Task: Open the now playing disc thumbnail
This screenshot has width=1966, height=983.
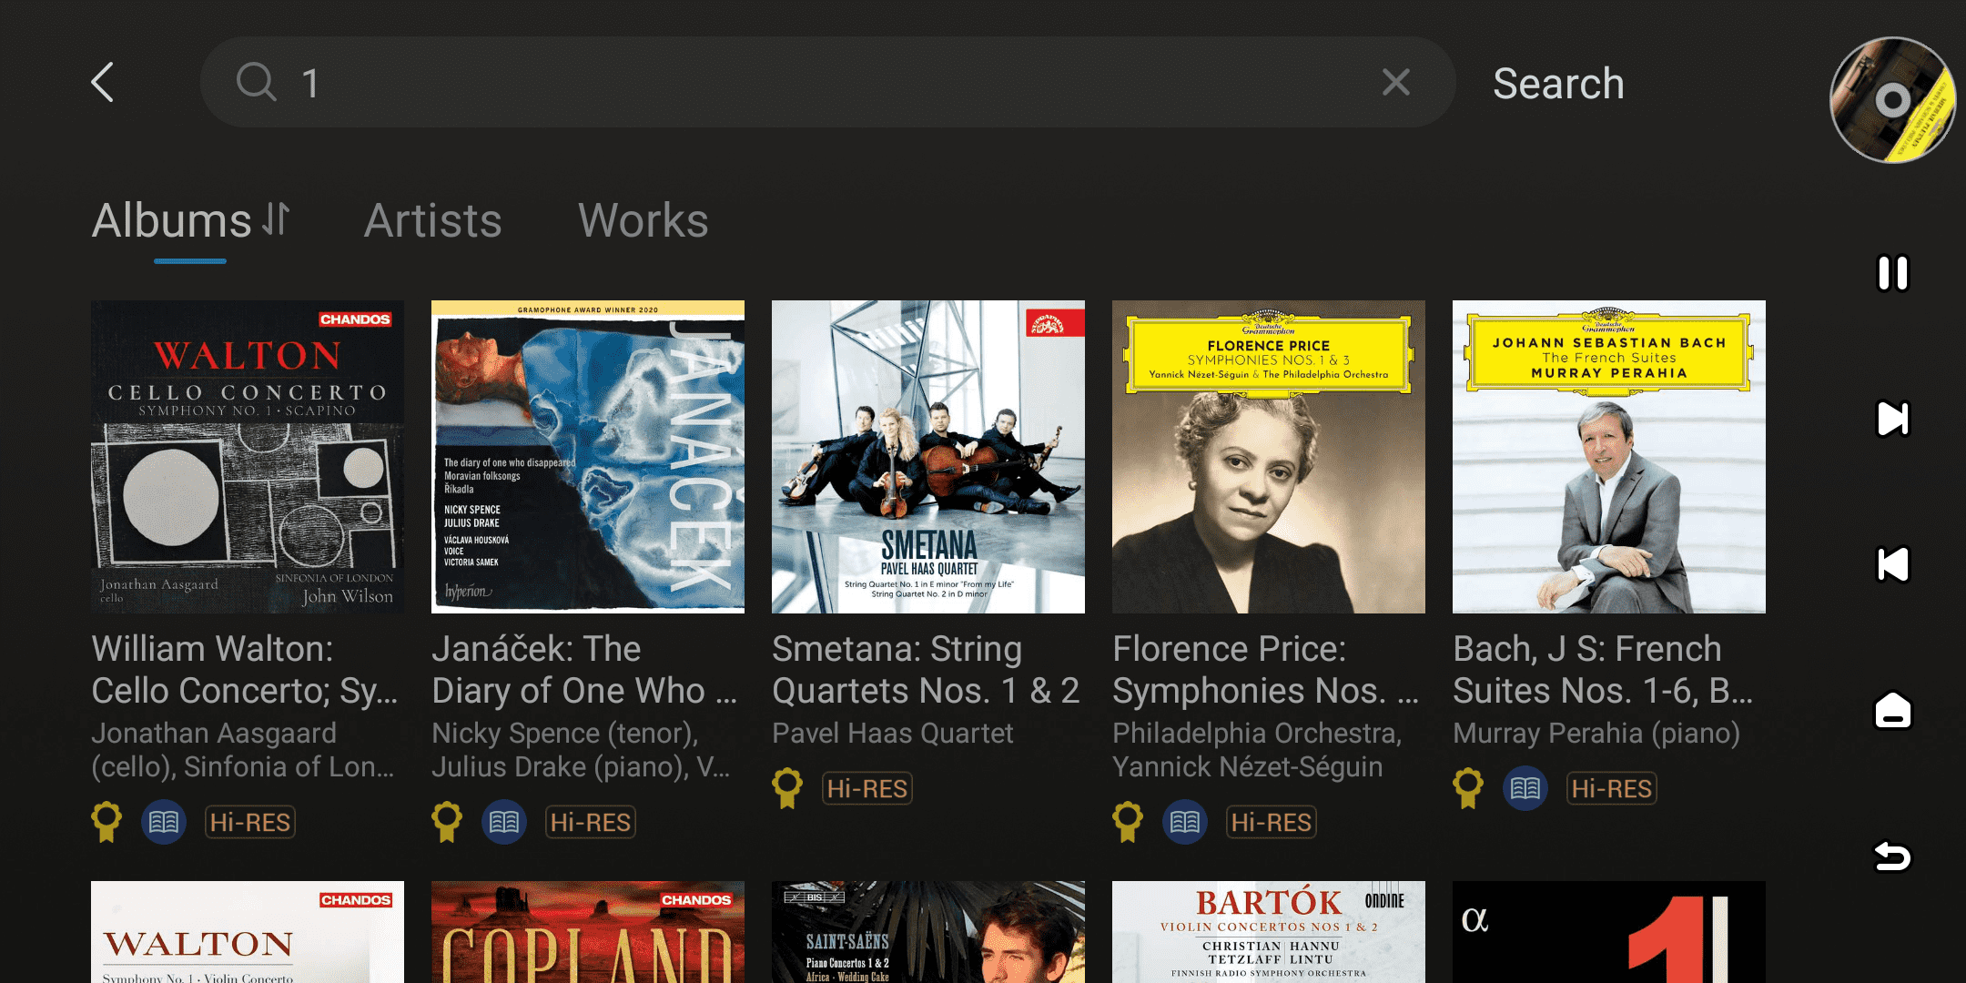Action: pyautogui.click(x=1892, y=100)
